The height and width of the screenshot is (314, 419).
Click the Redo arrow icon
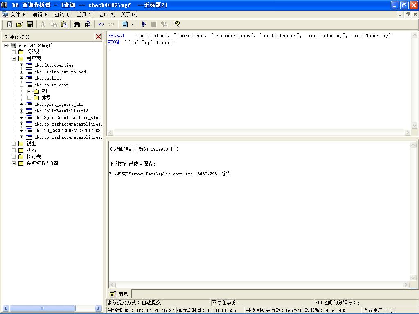111,24
